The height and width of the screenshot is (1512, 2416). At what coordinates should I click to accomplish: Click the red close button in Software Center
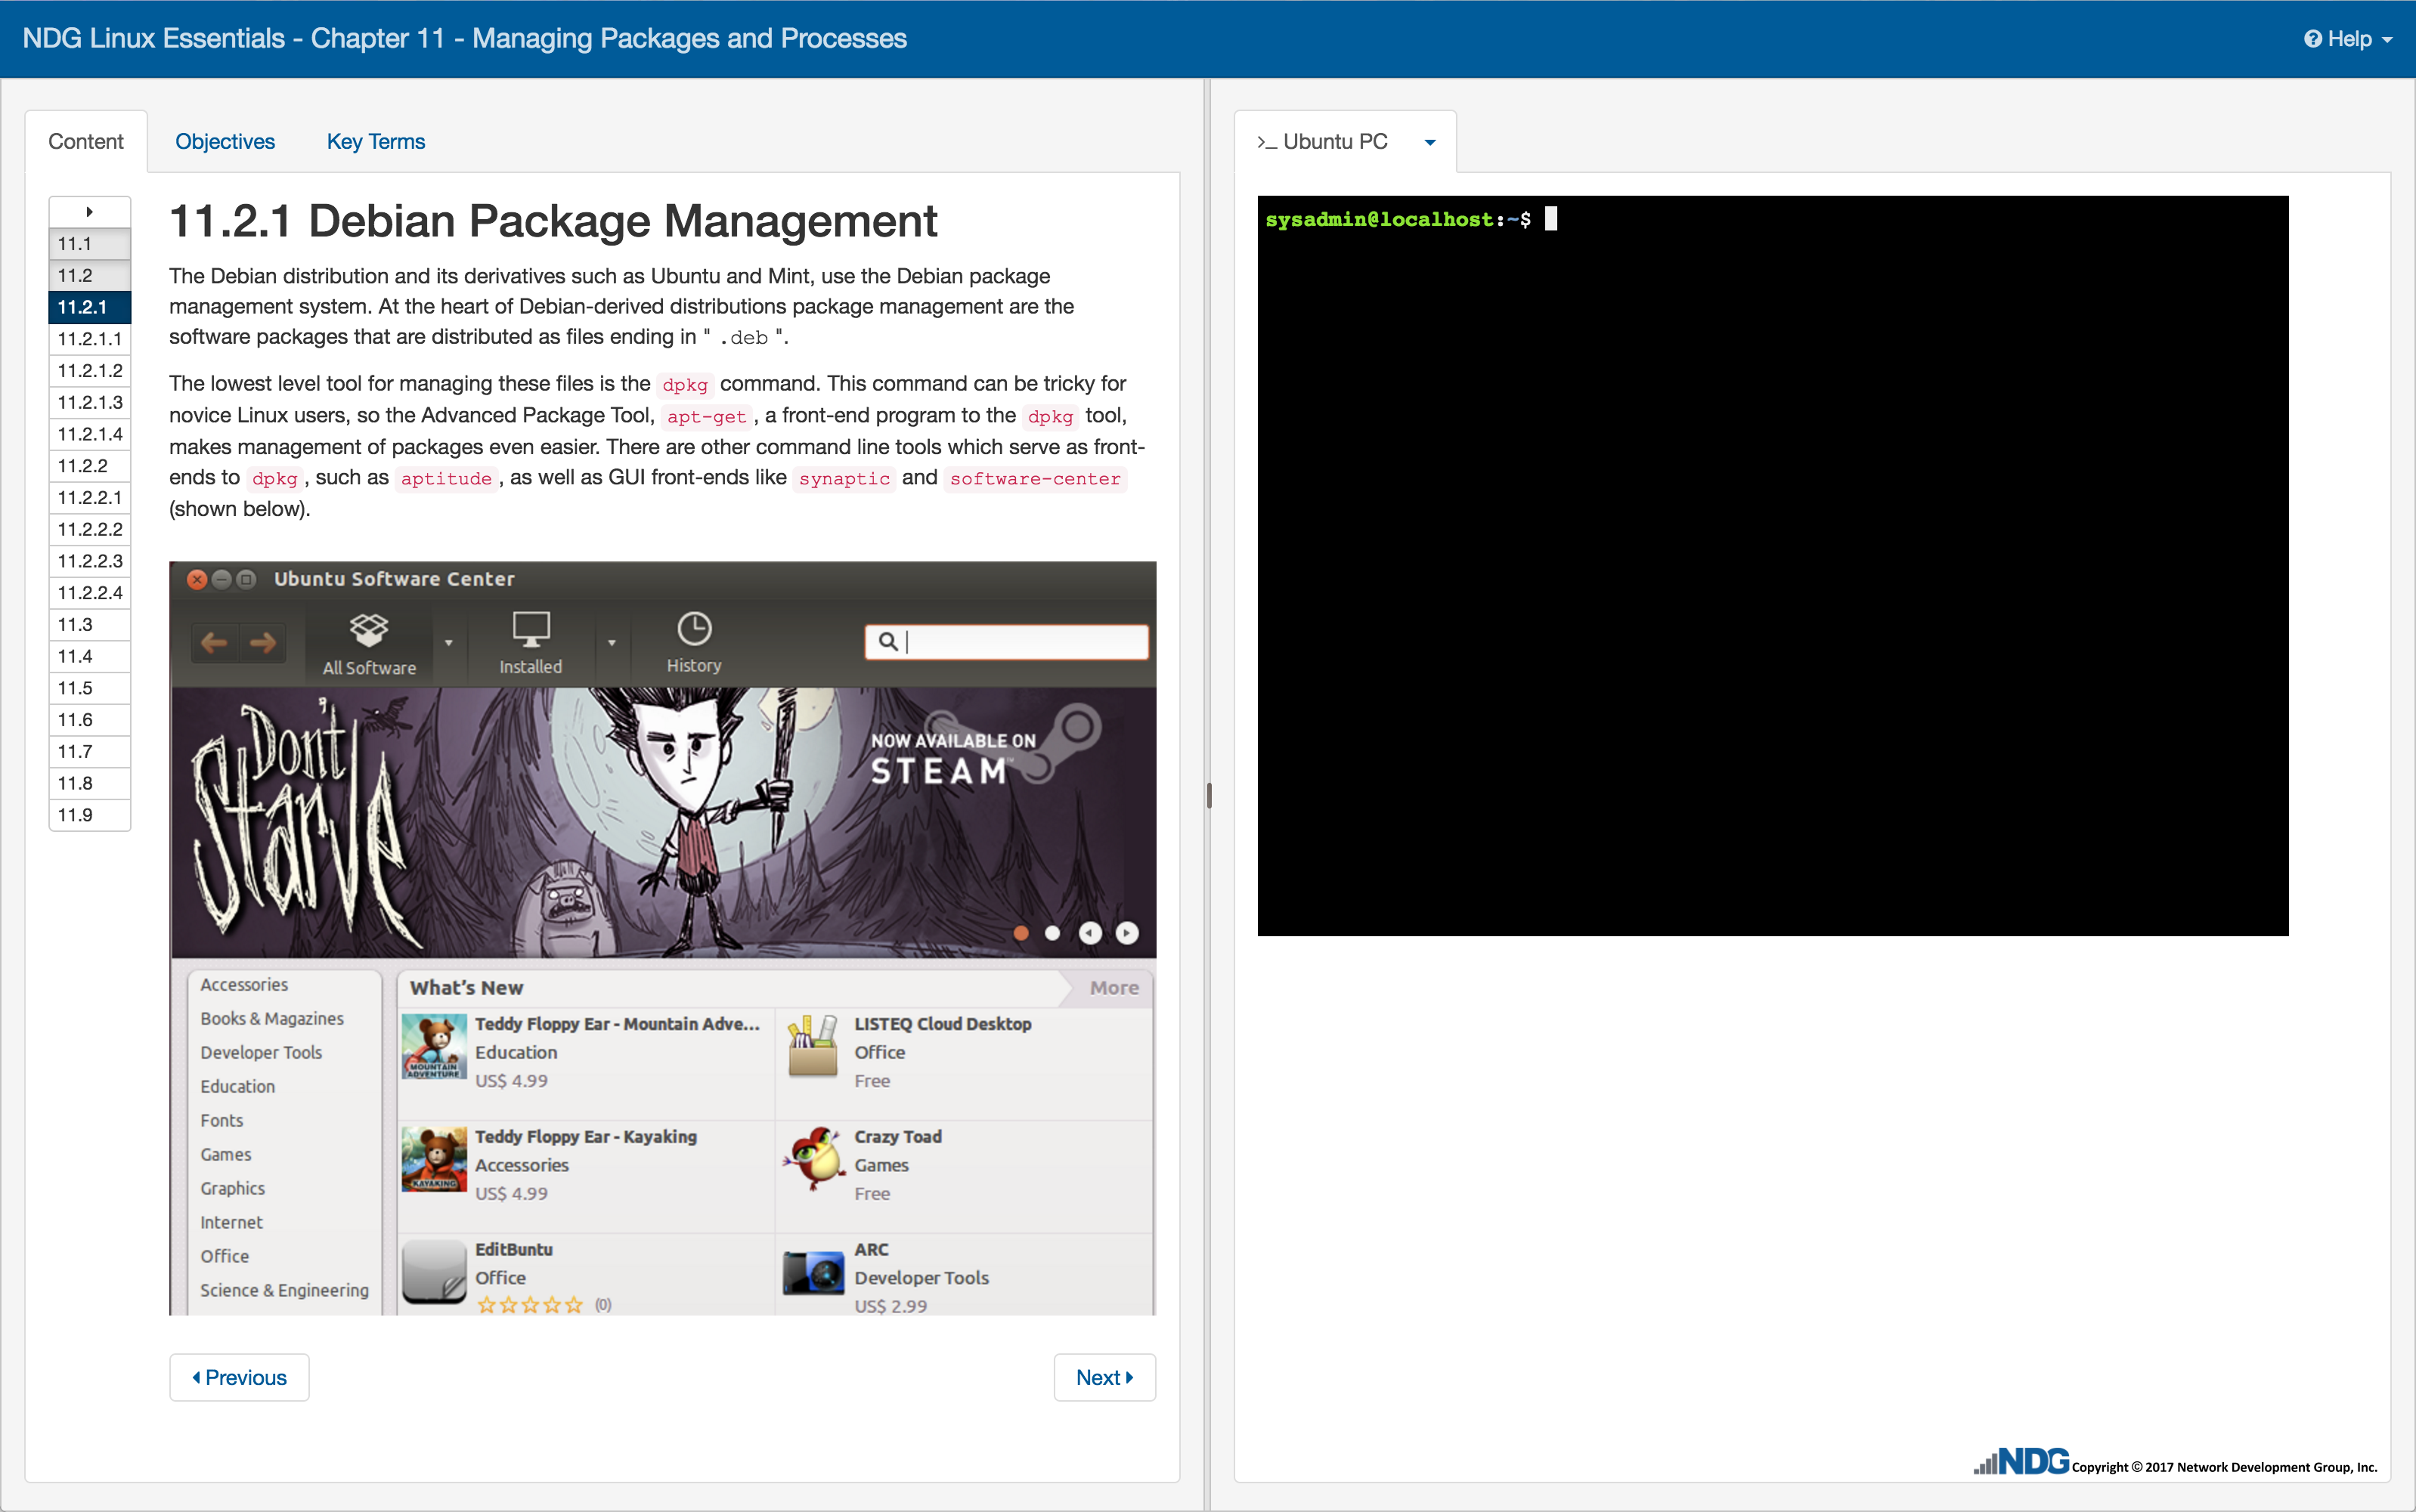pyautogui.click(x=197, y=579)
